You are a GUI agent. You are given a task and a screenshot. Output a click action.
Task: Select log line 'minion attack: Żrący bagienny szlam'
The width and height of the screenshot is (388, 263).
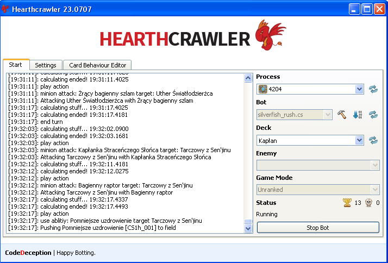pyautogui.click(x=110, y=93)
